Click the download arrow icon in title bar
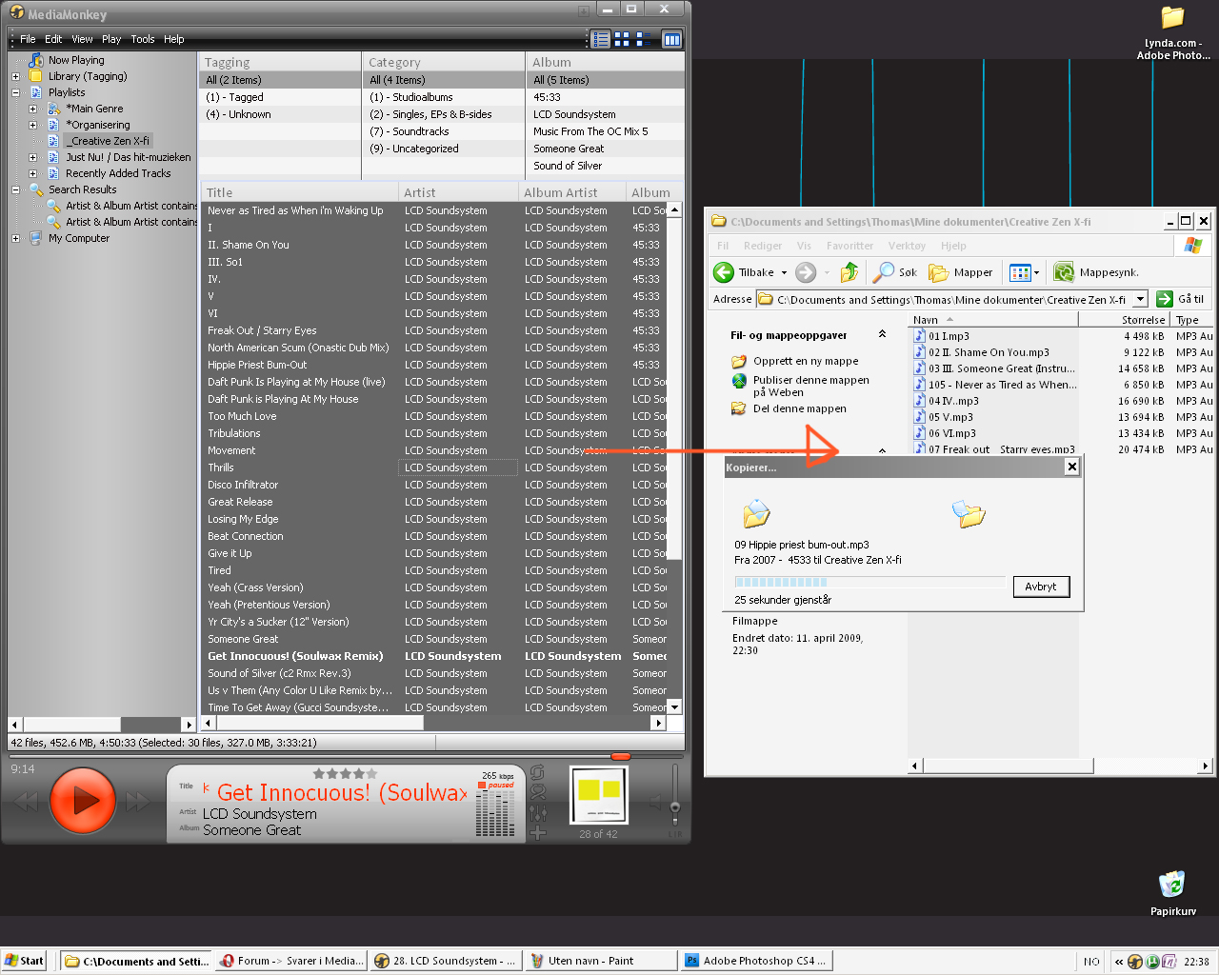 pyautogui.click(x=584, y=11)
